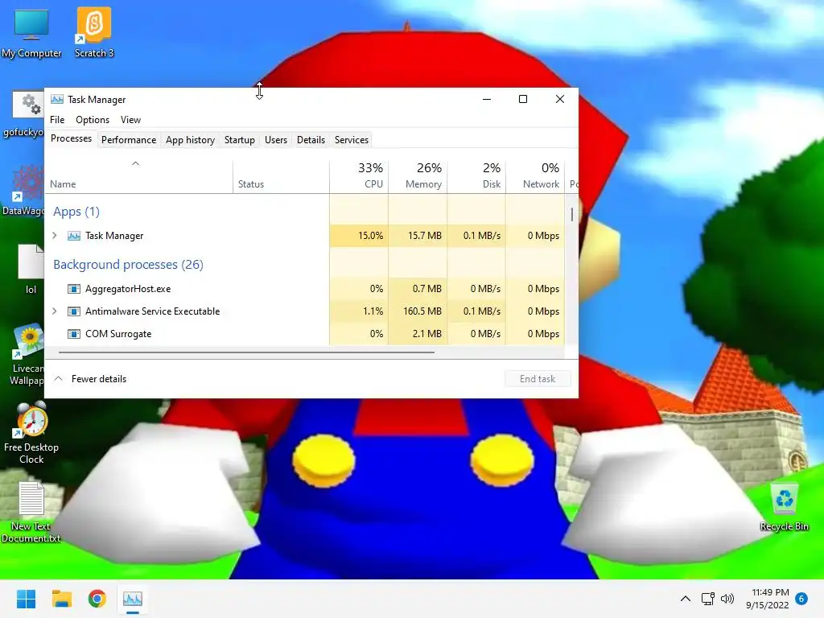824x618 pixels.
Task: Open the File menu
Action: [57, 120]
